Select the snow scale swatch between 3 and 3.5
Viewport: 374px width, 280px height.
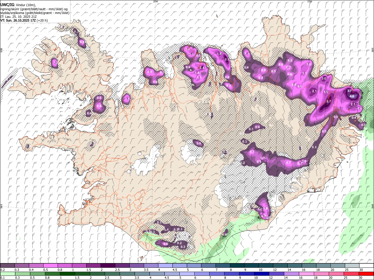click(x=136, y=266)
